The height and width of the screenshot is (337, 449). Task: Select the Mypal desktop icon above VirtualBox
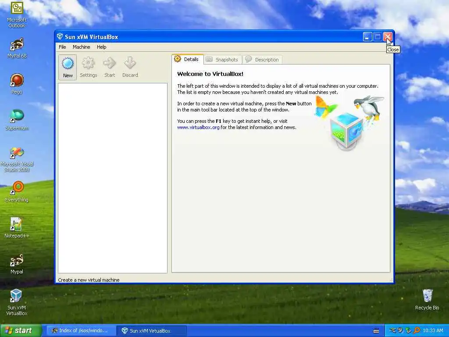pos(17,264)
